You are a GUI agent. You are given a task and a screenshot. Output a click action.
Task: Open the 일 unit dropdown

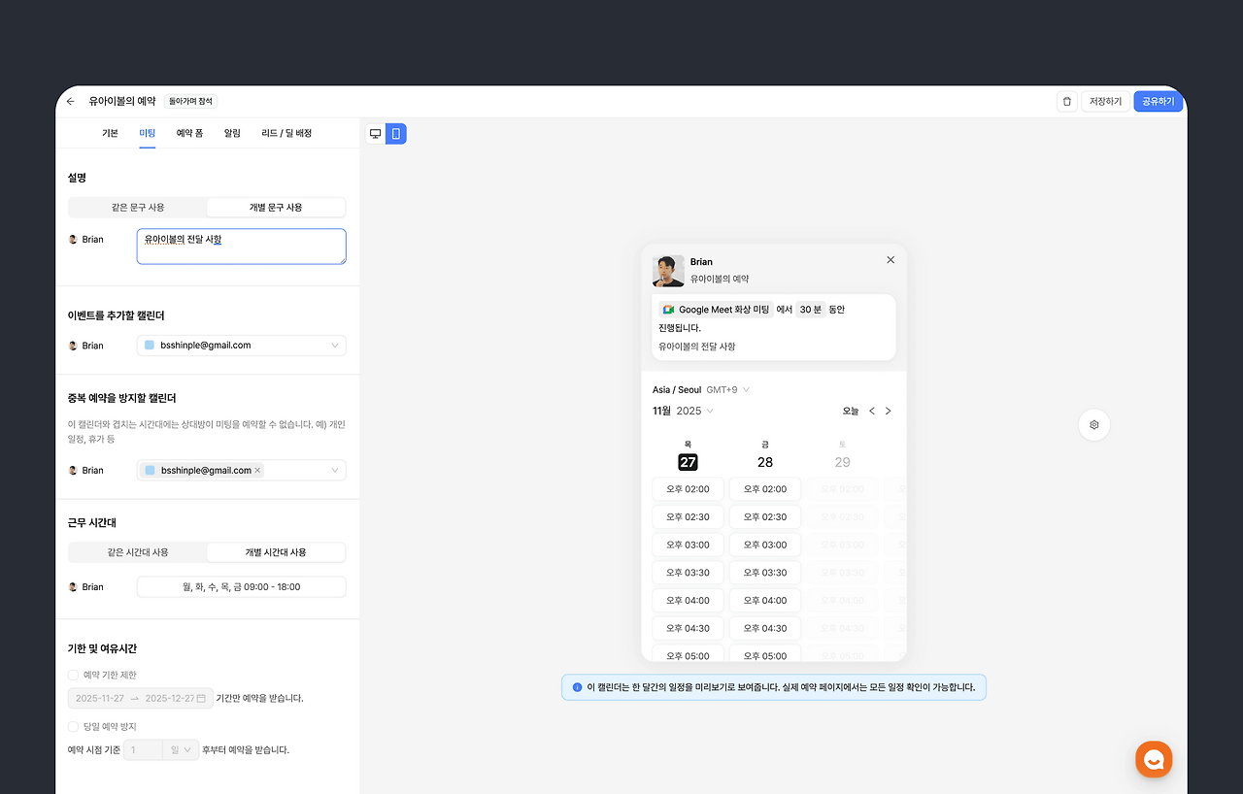(181, 749)
